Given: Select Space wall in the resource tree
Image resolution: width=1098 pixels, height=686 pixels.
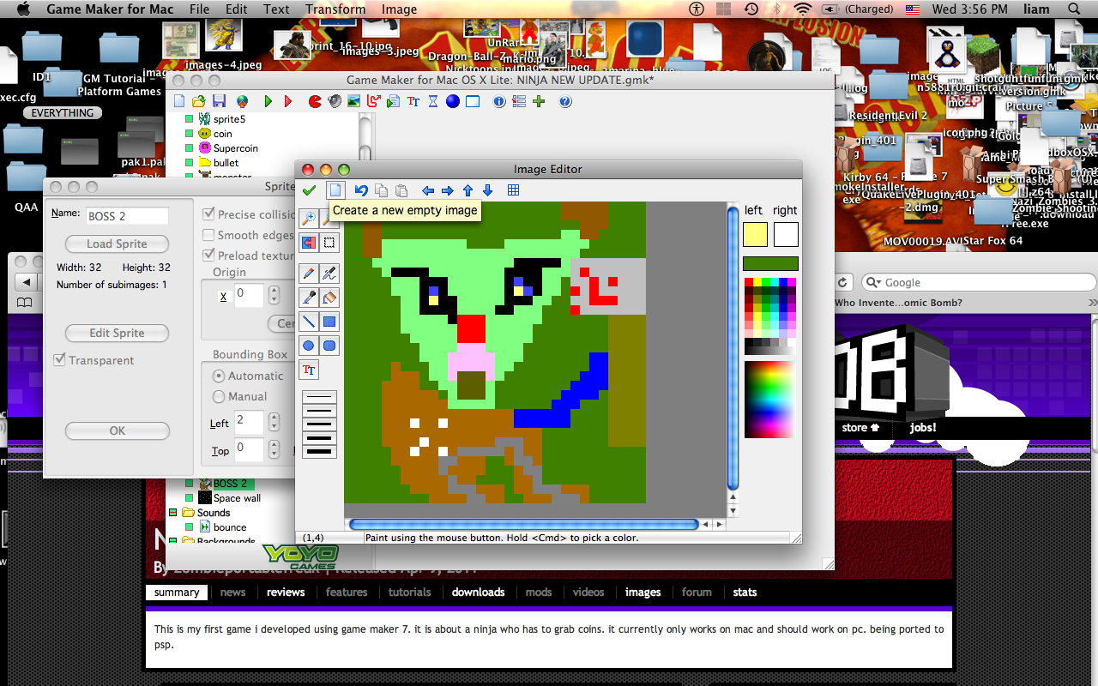Looking at the screenshot, I should pos(237,498).
